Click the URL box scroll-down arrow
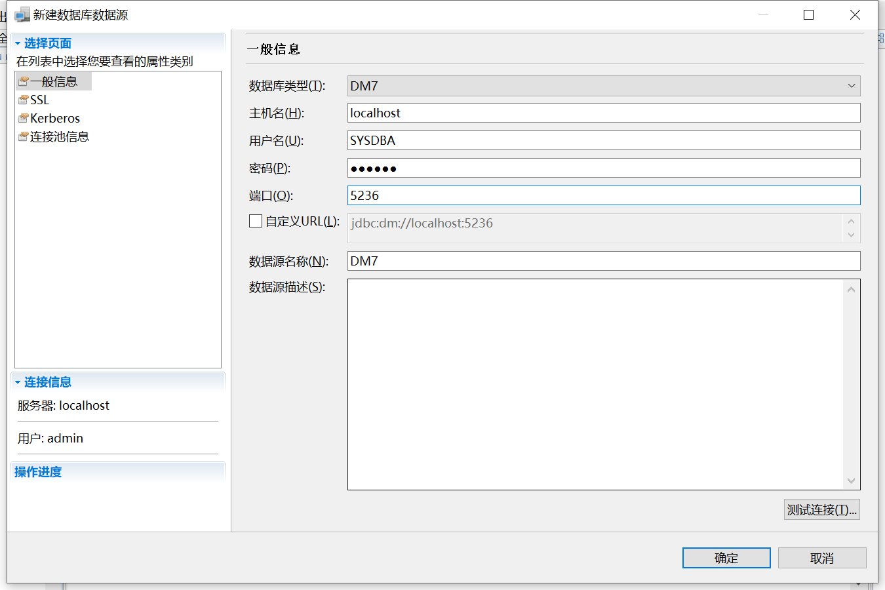The width and height of the screenshot is (885, 590). (851, 235)
